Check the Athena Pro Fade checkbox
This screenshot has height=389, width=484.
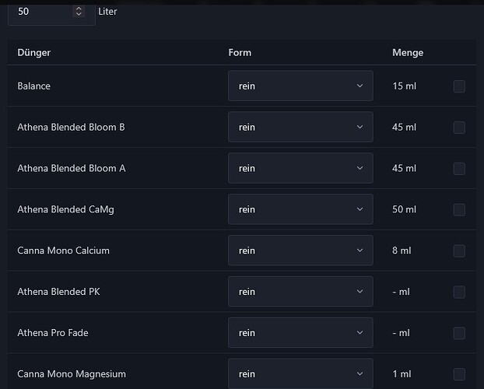pyautogui.click(x=459, y=333)
